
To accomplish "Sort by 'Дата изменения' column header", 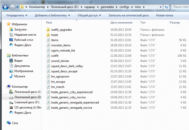I will coord(121,23).
